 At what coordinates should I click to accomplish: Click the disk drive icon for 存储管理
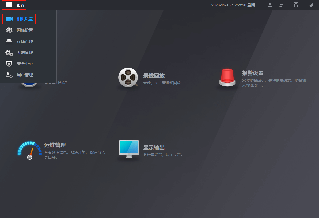9,42
